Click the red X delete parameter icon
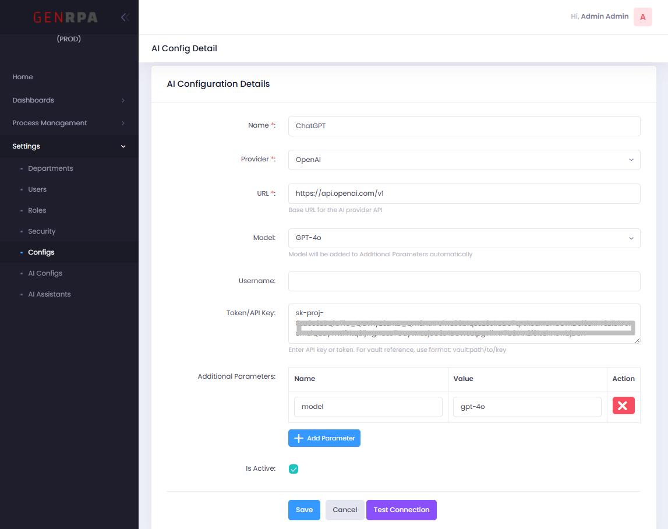Screen dimensions: 668x529 coord(623,406)
